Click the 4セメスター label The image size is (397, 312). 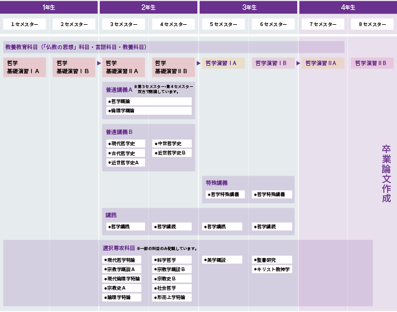[174, 24]
